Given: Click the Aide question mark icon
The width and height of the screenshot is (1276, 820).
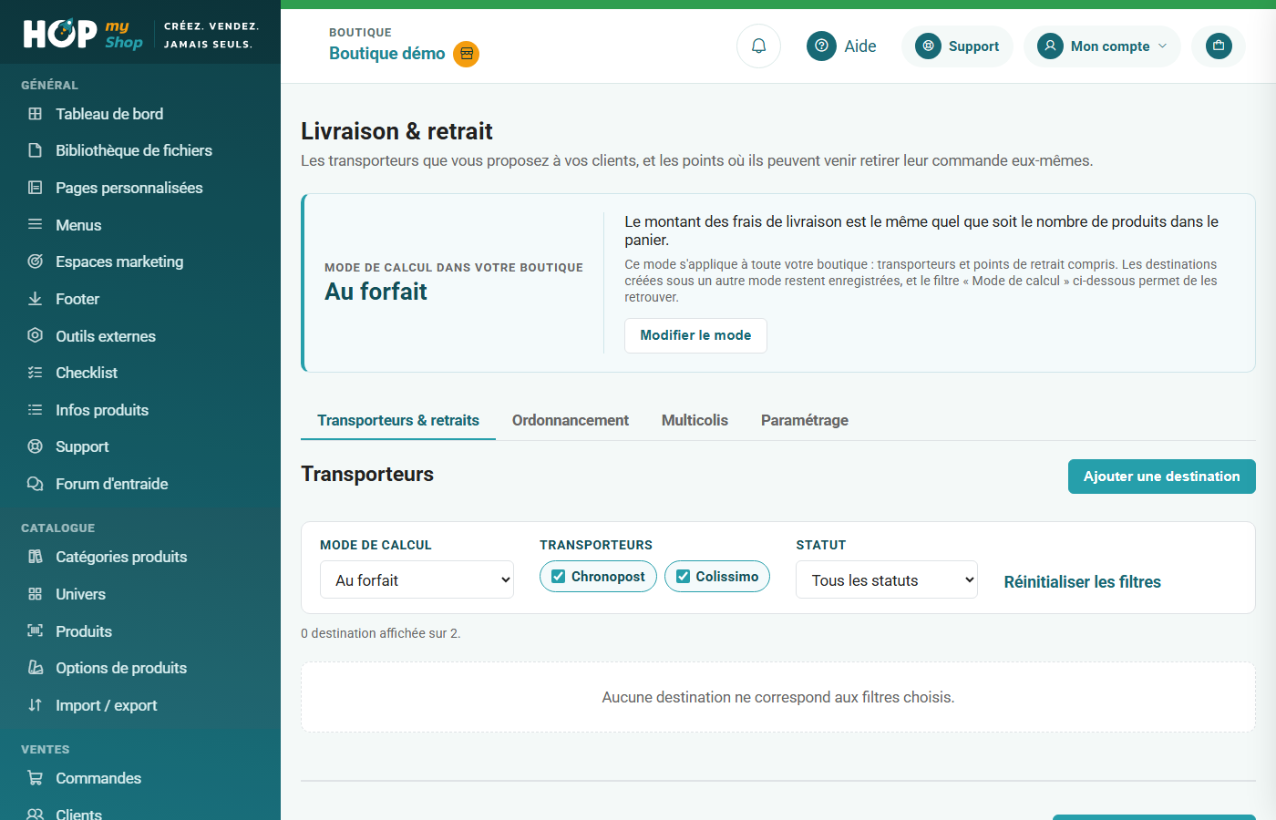Looking at the screenshot, I should tap(821, 46).
